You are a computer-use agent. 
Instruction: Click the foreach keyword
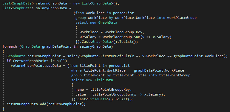tap(10, 46)
